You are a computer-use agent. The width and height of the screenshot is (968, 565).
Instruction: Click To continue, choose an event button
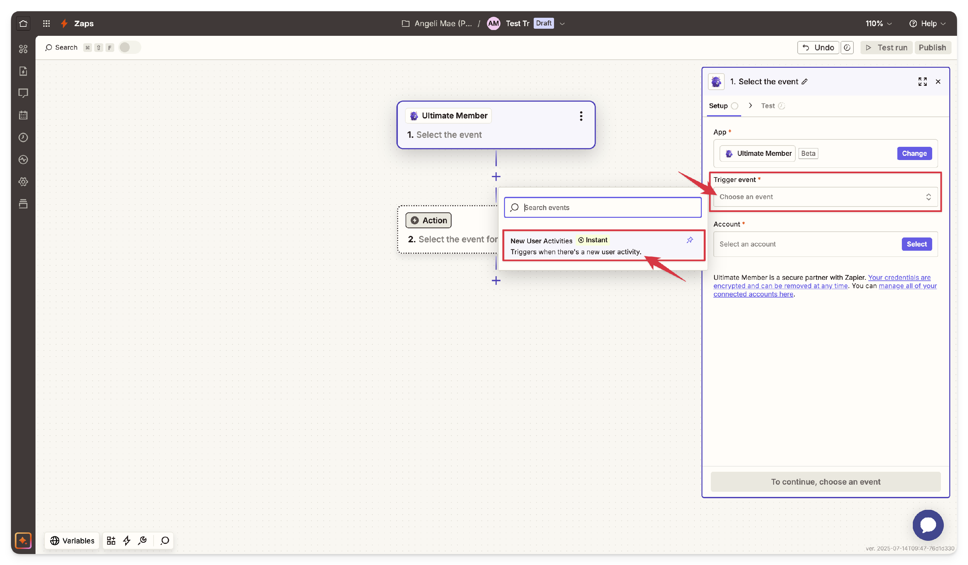click(x=825, y=481)
